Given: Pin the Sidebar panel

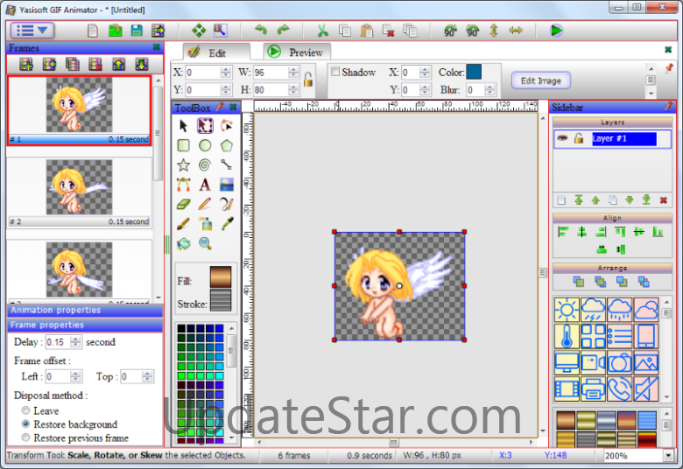Looking at the screenshot, I should click(668, 107).
